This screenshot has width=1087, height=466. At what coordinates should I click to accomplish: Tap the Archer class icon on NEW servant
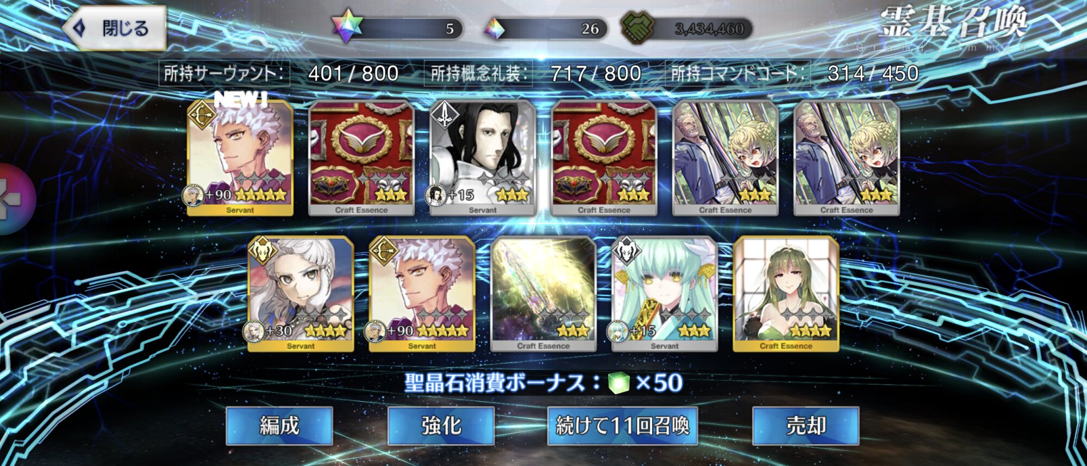(x=202, y=115)
